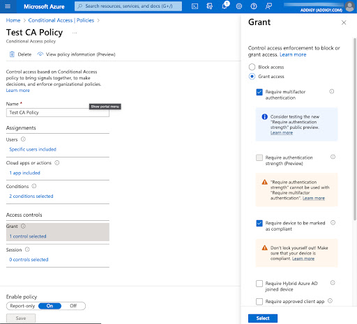Check Require approved client app
Image resolution: width=357 pixels, height=324 pixels.
tap(259, 302)
